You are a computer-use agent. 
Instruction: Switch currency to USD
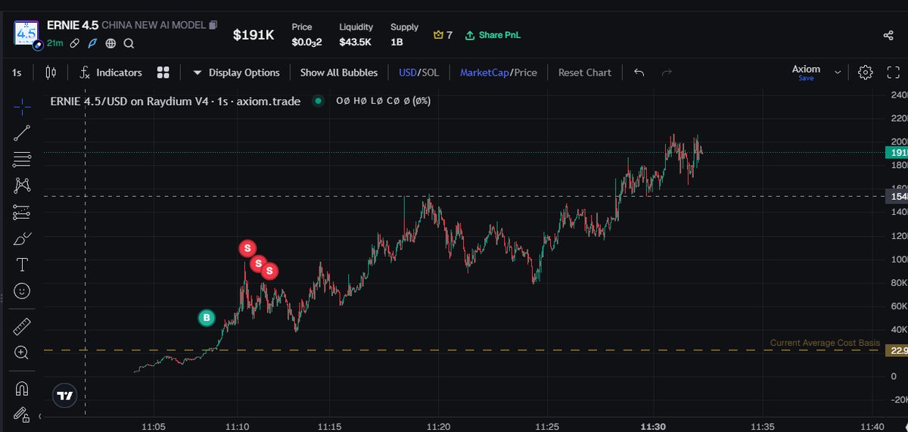[x=408, y=73]
